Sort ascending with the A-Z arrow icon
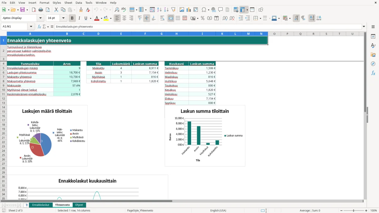379x213 pixels. (159, 10)
